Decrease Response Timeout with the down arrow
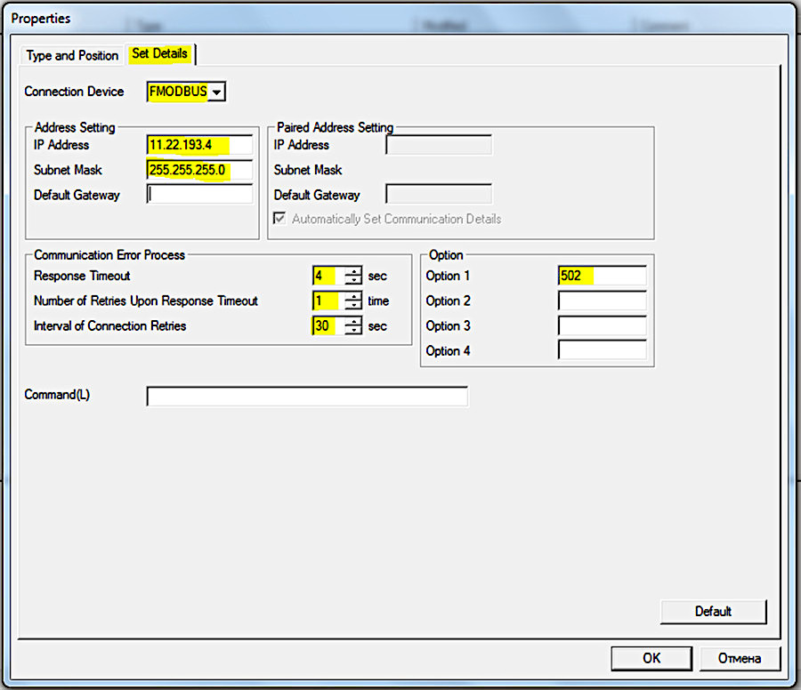Screen dimensions: 801x690 click(x=353, y=281)
